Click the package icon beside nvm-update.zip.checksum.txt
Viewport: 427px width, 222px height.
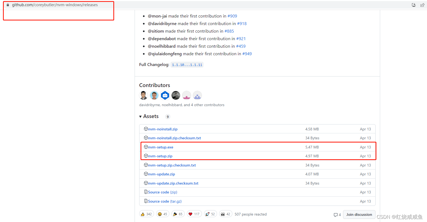point(146,183)
